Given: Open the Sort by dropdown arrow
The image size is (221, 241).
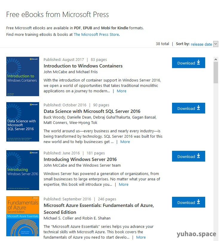Looking at the screenshot, I should point(216,44).
